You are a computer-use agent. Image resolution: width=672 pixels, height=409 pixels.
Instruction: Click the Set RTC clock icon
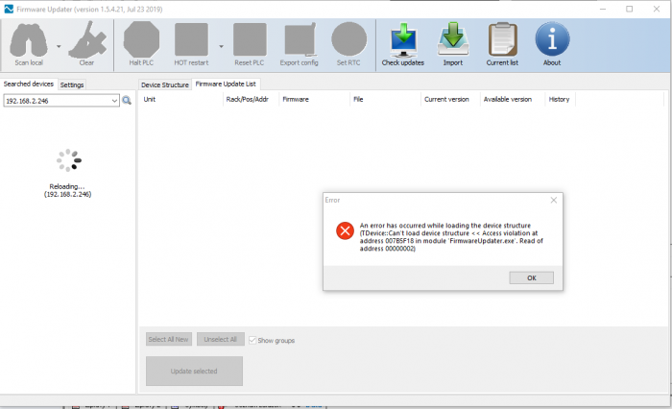pos(348,40)
